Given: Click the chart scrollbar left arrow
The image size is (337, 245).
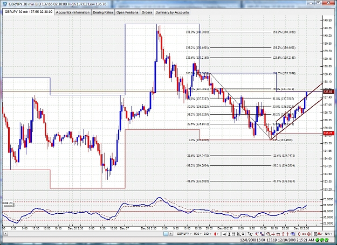Looking at the screenshot, I should [x=5, y=234].
